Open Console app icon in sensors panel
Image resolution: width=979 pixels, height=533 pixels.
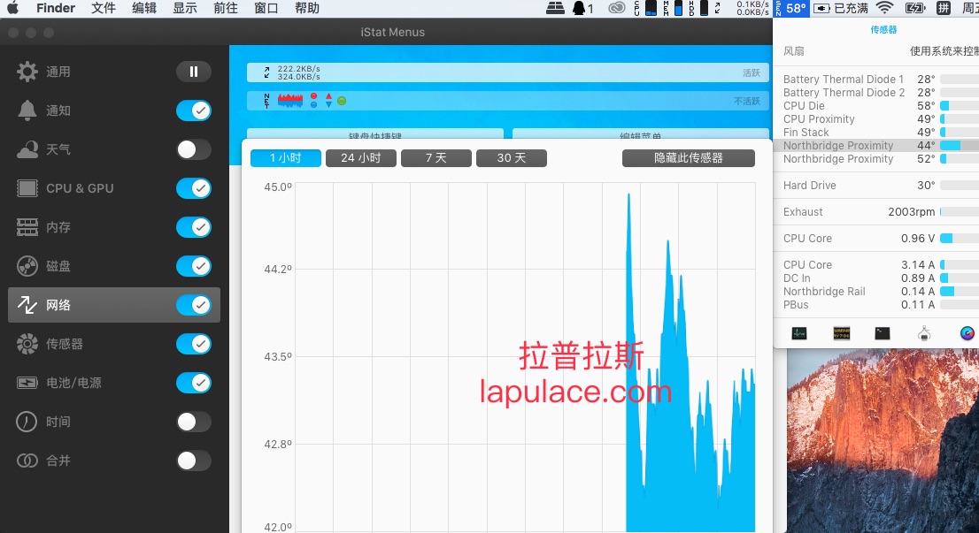click(841, 333)
